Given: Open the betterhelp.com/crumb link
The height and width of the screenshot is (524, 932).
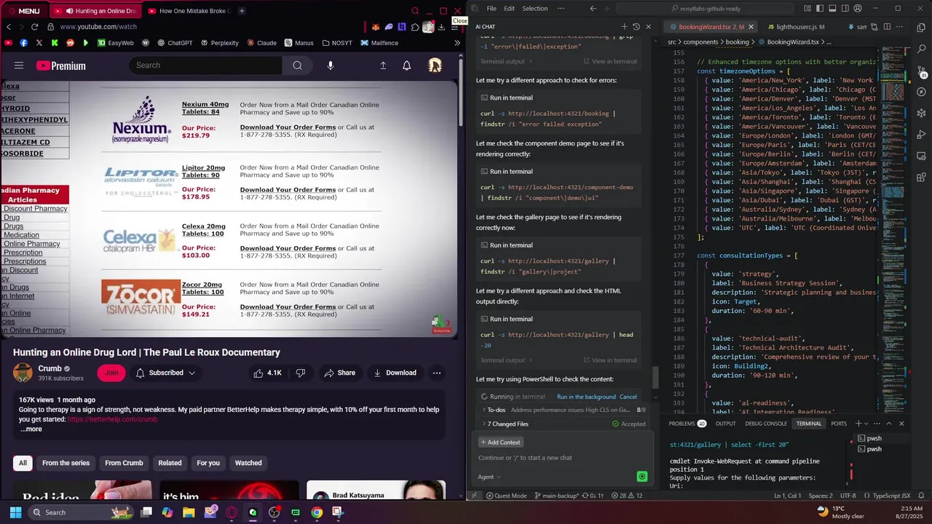Looking at the screenshot, I should tap(112, 419).
